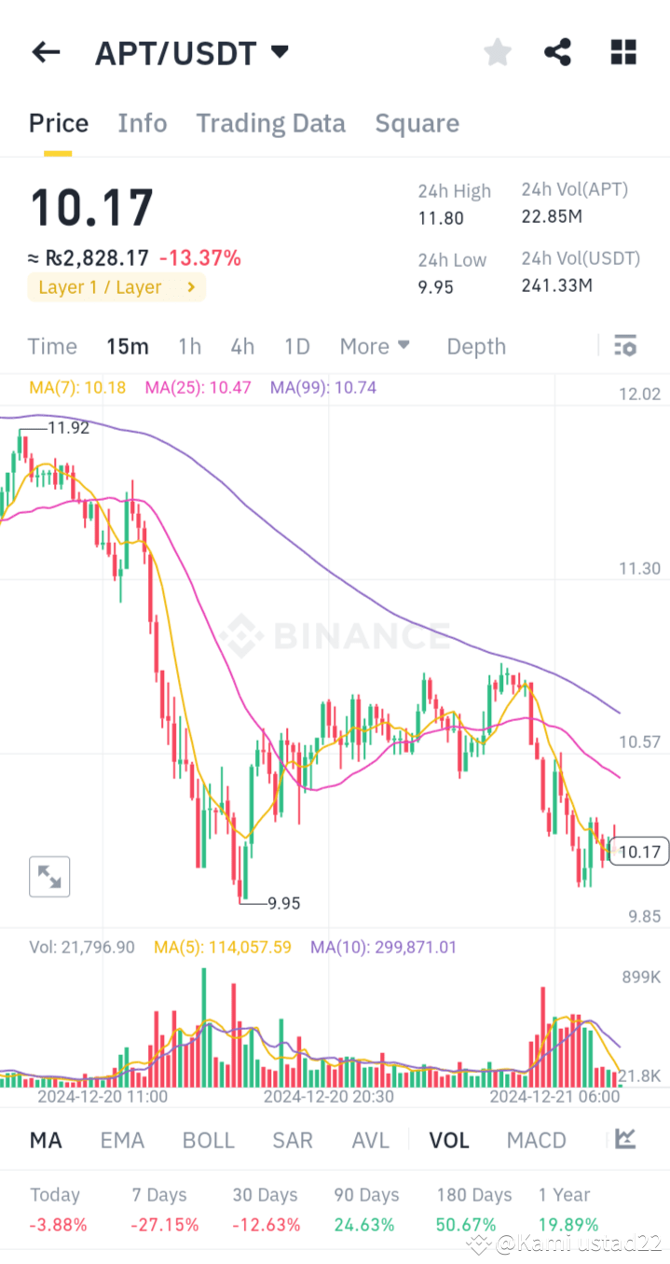Screen dimensions: 670x1264
Task: Switch to the Info tab
Action: tap(142, 122)
